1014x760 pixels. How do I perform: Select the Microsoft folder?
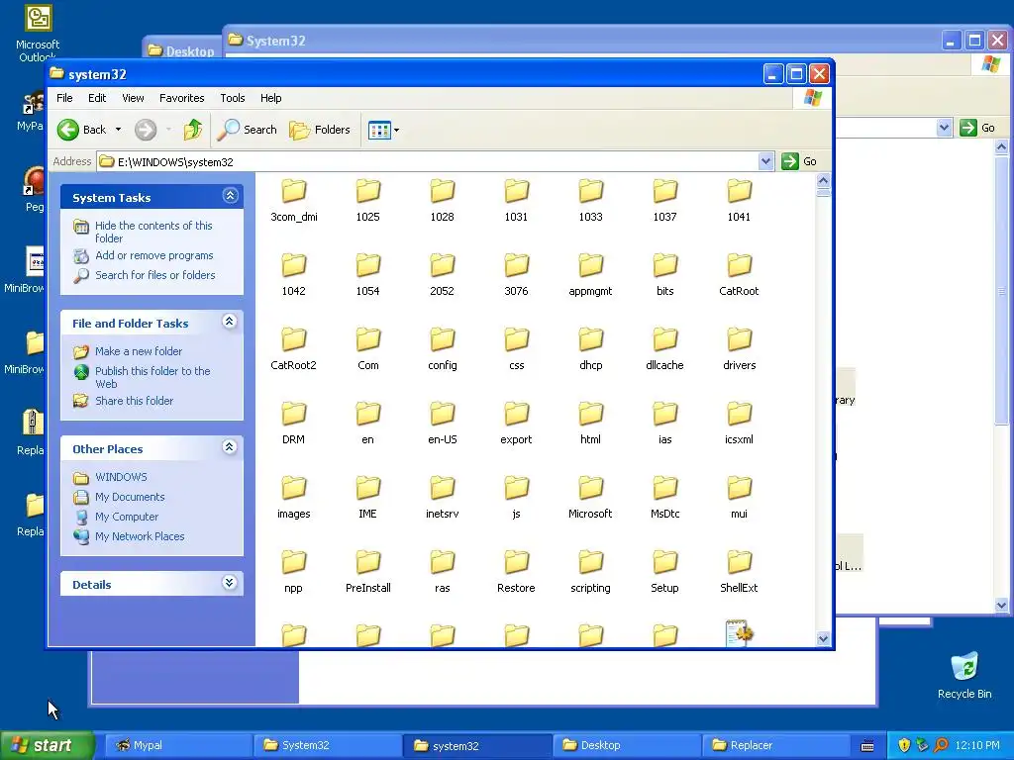[x=590, y=498]
